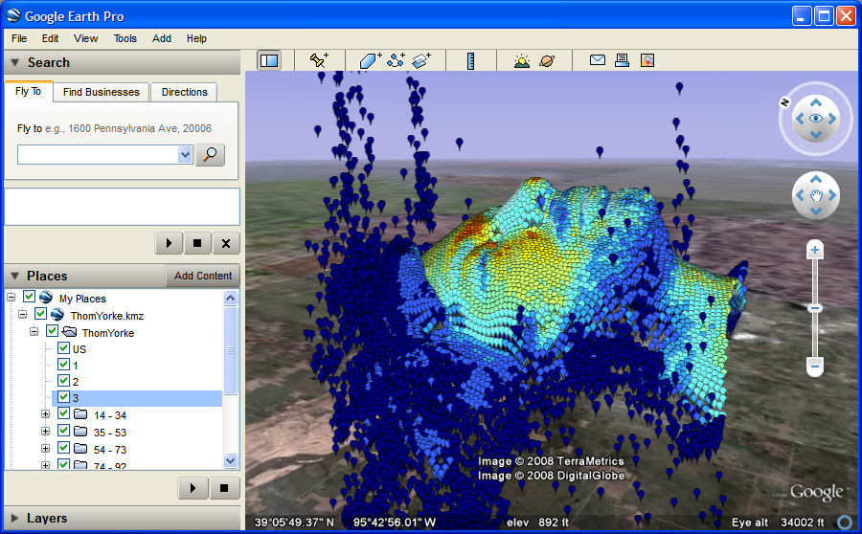Move up using the hand joystick arrow

pos(816,179)
